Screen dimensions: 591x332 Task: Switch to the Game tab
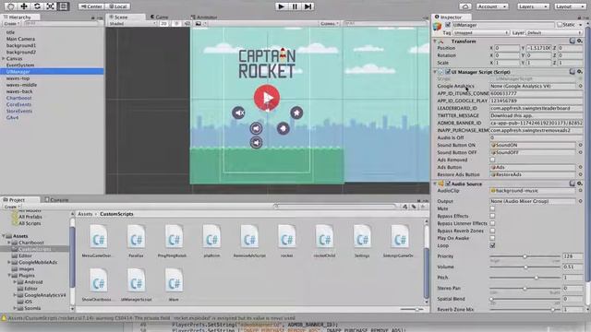[160, 17]
